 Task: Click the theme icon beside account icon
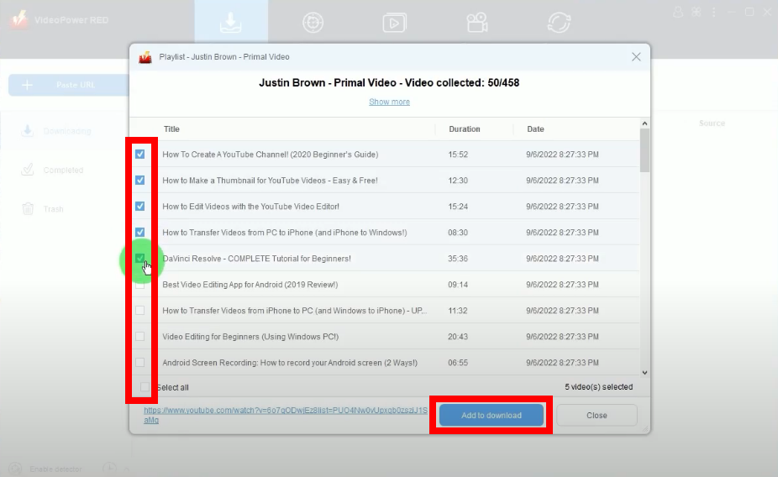pyautogui.click(x=697, y=13)
